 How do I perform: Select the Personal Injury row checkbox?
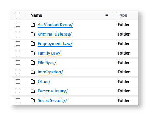pos(18,91)
